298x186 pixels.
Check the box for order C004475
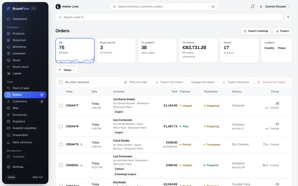pyautogui.click(x=61, y=144)
